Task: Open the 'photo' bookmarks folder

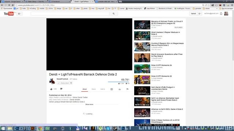Action: (84, 8)
